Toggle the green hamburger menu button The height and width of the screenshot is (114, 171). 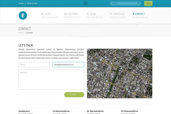pos(148,3)
